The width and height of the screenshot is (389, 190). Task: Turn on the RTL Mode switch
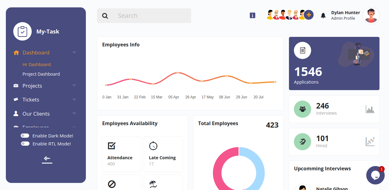(25, 144)
